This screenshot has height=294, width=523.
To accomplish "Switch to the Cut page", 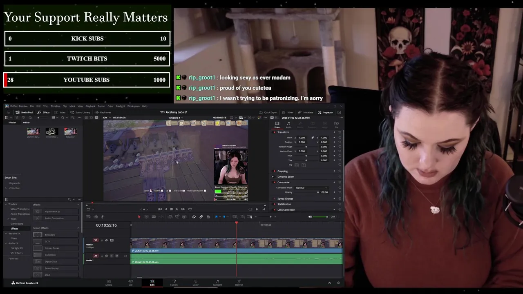I will pyautogui.click(x=130, y=283).
